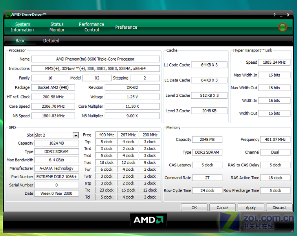Click Memory Capacity 2048 MB field
The height and width of the screenshot is (236, 297).
point(207,140)
